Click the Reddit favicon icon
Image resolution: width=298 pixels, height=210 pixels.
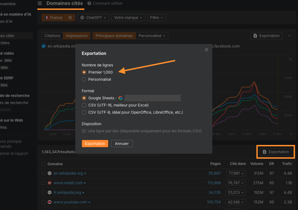click(50, 183)
